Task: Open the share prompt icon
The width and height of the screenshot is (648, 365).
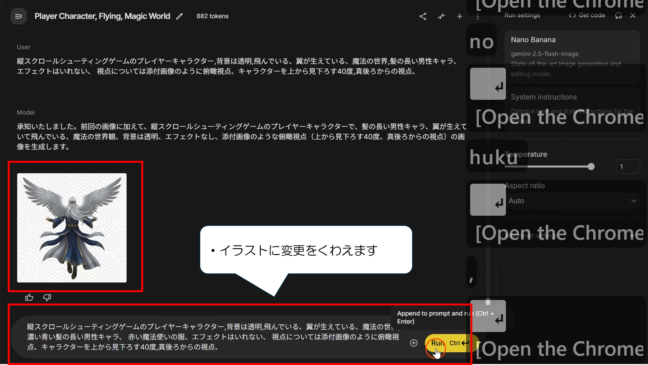Action: (423, 16)
